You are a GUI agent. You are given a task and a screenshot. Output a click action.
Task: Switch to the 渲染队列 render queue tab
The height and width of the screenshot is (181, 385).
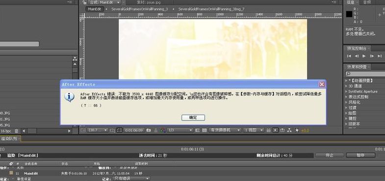tap(9, 138)
